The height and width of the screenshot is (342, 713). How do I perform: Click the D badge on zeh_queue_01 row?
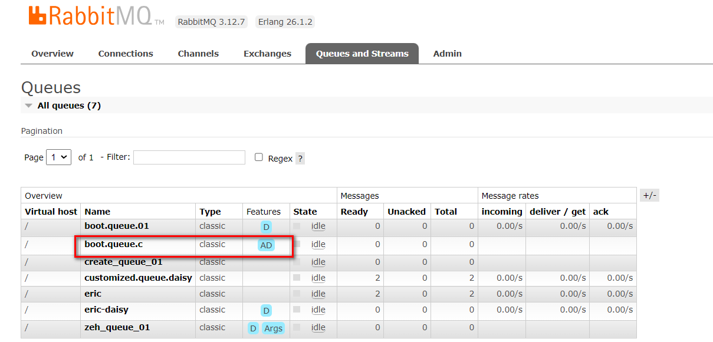(253, 328)
